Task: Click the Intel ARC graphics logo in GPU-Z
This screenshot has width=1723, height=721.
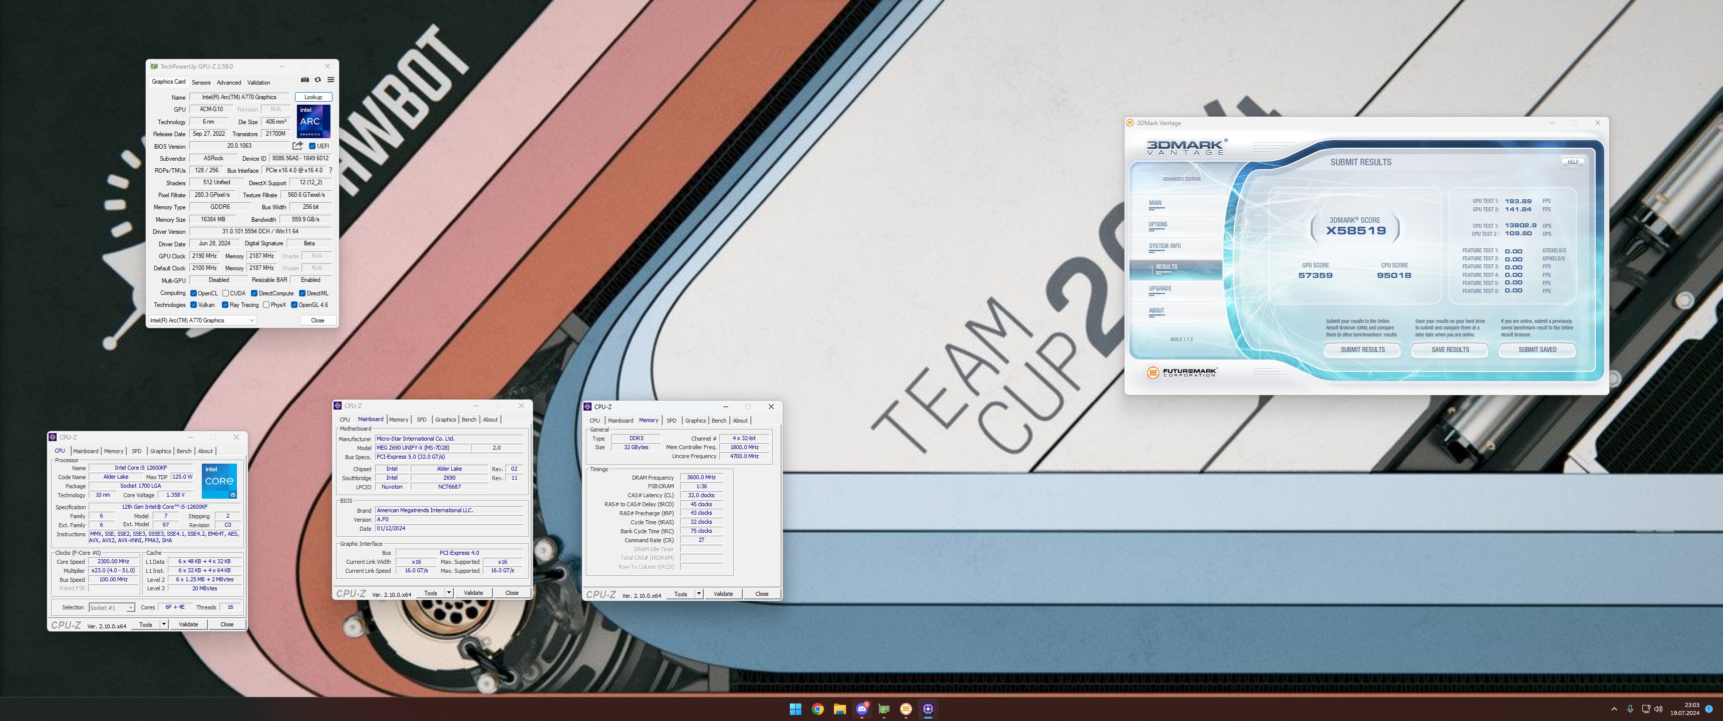Action: pyautogui.click(x=313, y=122)
